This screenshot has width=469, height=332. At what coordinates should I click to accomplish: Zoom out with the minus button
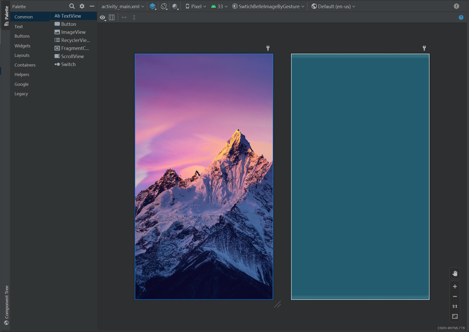click(455, 296)
